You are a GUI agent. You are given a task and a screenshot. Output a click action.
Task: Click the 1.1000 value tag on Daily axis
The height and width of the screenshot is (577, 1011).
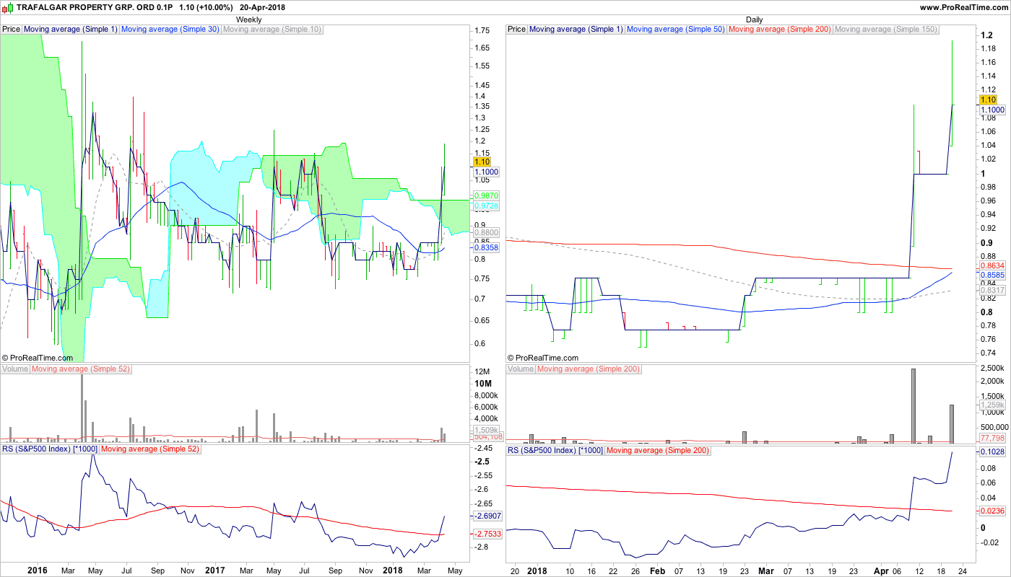click(x=992, y=110)
